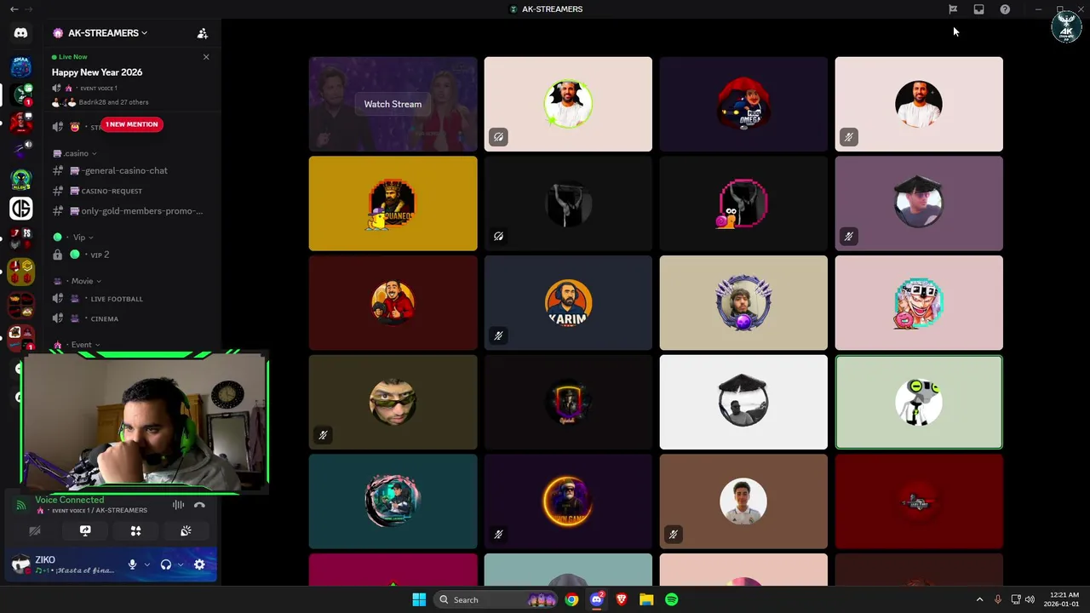Open voice connection signal details
Image resolution: width=1090 pixels, height=613 pixels.
click(x=21, y=505)
